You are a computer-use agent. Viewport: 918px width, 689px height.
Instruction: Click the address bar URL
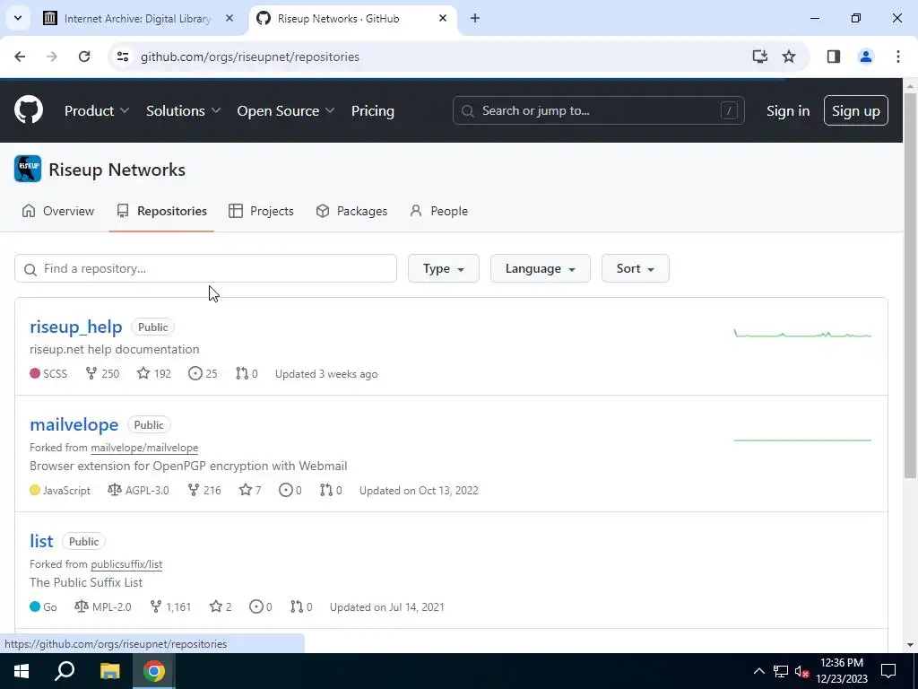250,57
